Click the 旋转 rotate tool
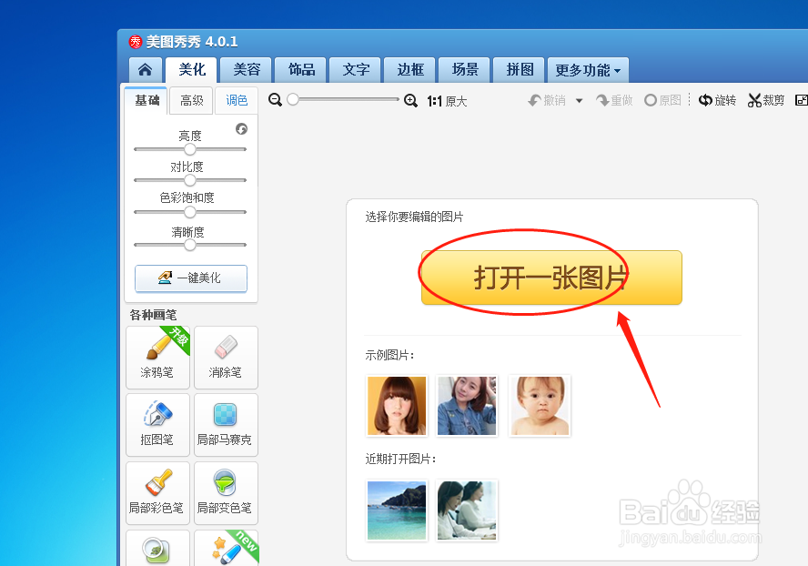 (717, 100)
